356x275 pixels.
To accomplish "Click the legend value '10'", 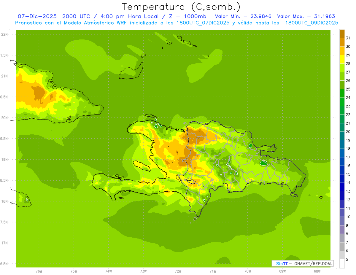I will 348,217.
